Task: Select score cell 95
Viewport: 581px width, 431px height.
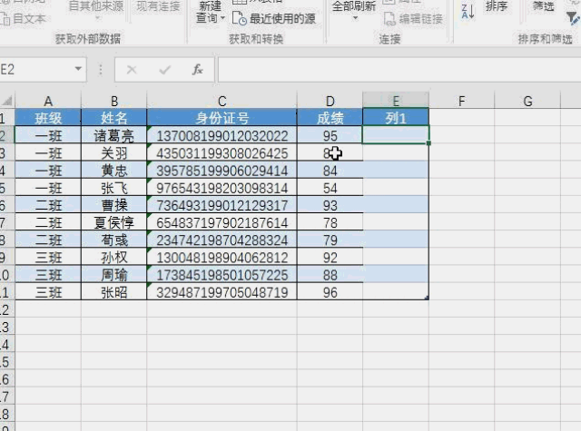Action: 330,135
